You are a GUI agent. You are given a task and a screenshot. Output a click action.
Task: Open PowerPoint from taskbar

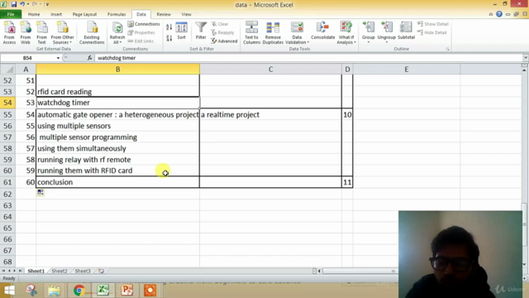pos(126,291)
